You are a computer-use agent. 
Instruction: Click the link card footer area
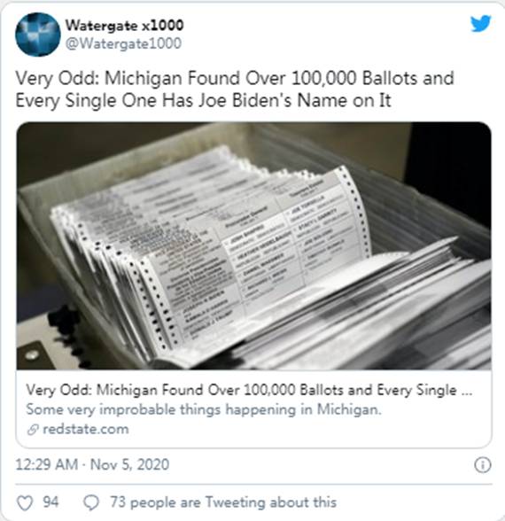(x=253, y=409)
